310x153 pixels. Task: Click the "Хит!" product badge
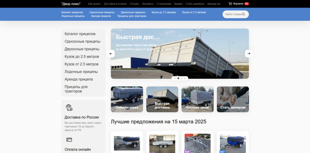pyautogui.click(x=222, y=151)
